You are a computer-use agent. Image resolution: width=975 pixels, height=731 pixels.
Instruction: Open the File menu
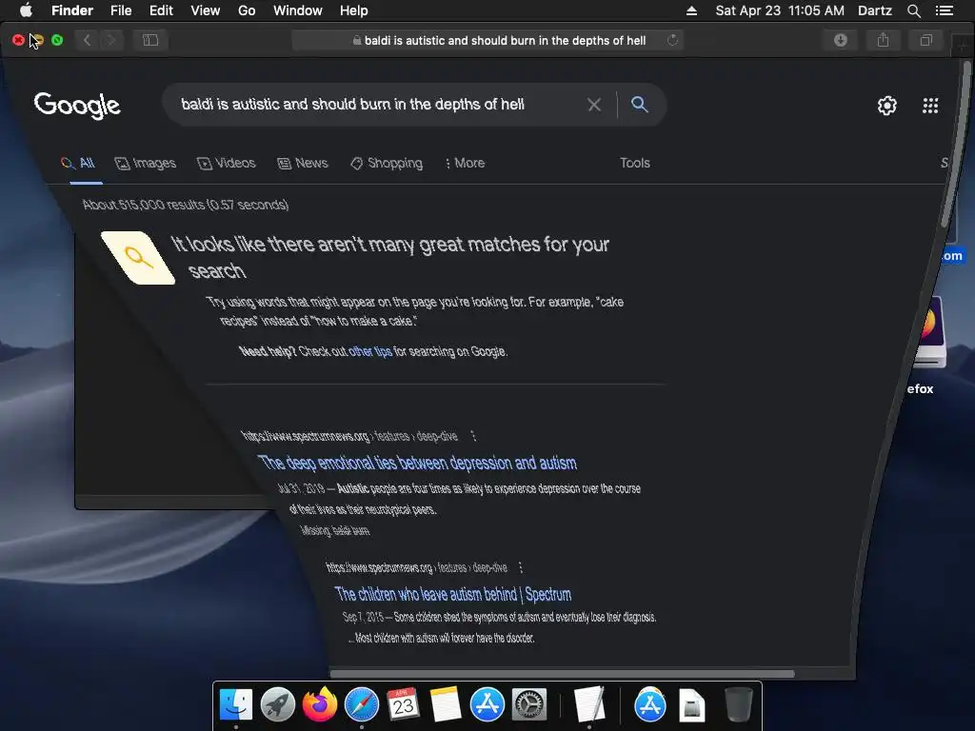pos(121,10)
